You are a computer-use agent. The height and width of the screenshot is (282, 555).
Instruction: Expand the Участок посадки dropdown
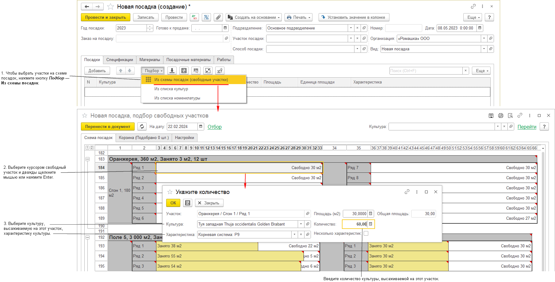[351, 38]
